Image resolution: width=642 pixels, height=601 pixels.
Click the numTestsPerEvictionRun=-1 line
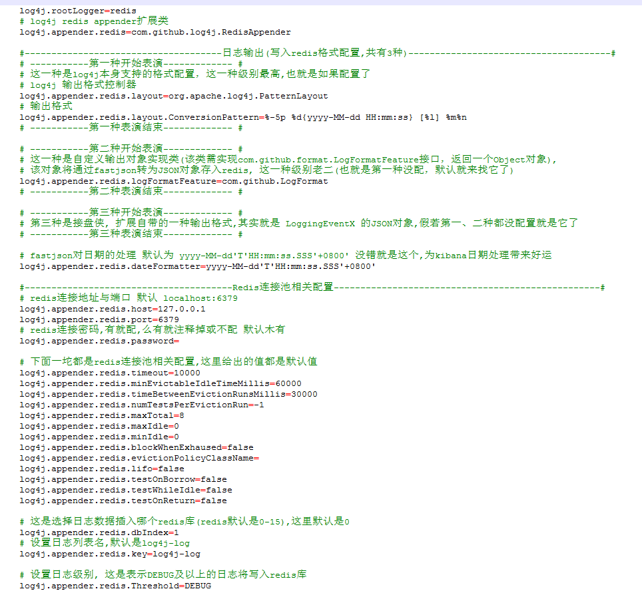pos(142,405)
